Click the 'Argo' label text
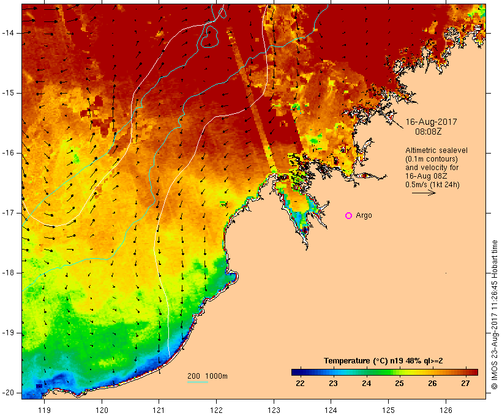 pos(364,215)
